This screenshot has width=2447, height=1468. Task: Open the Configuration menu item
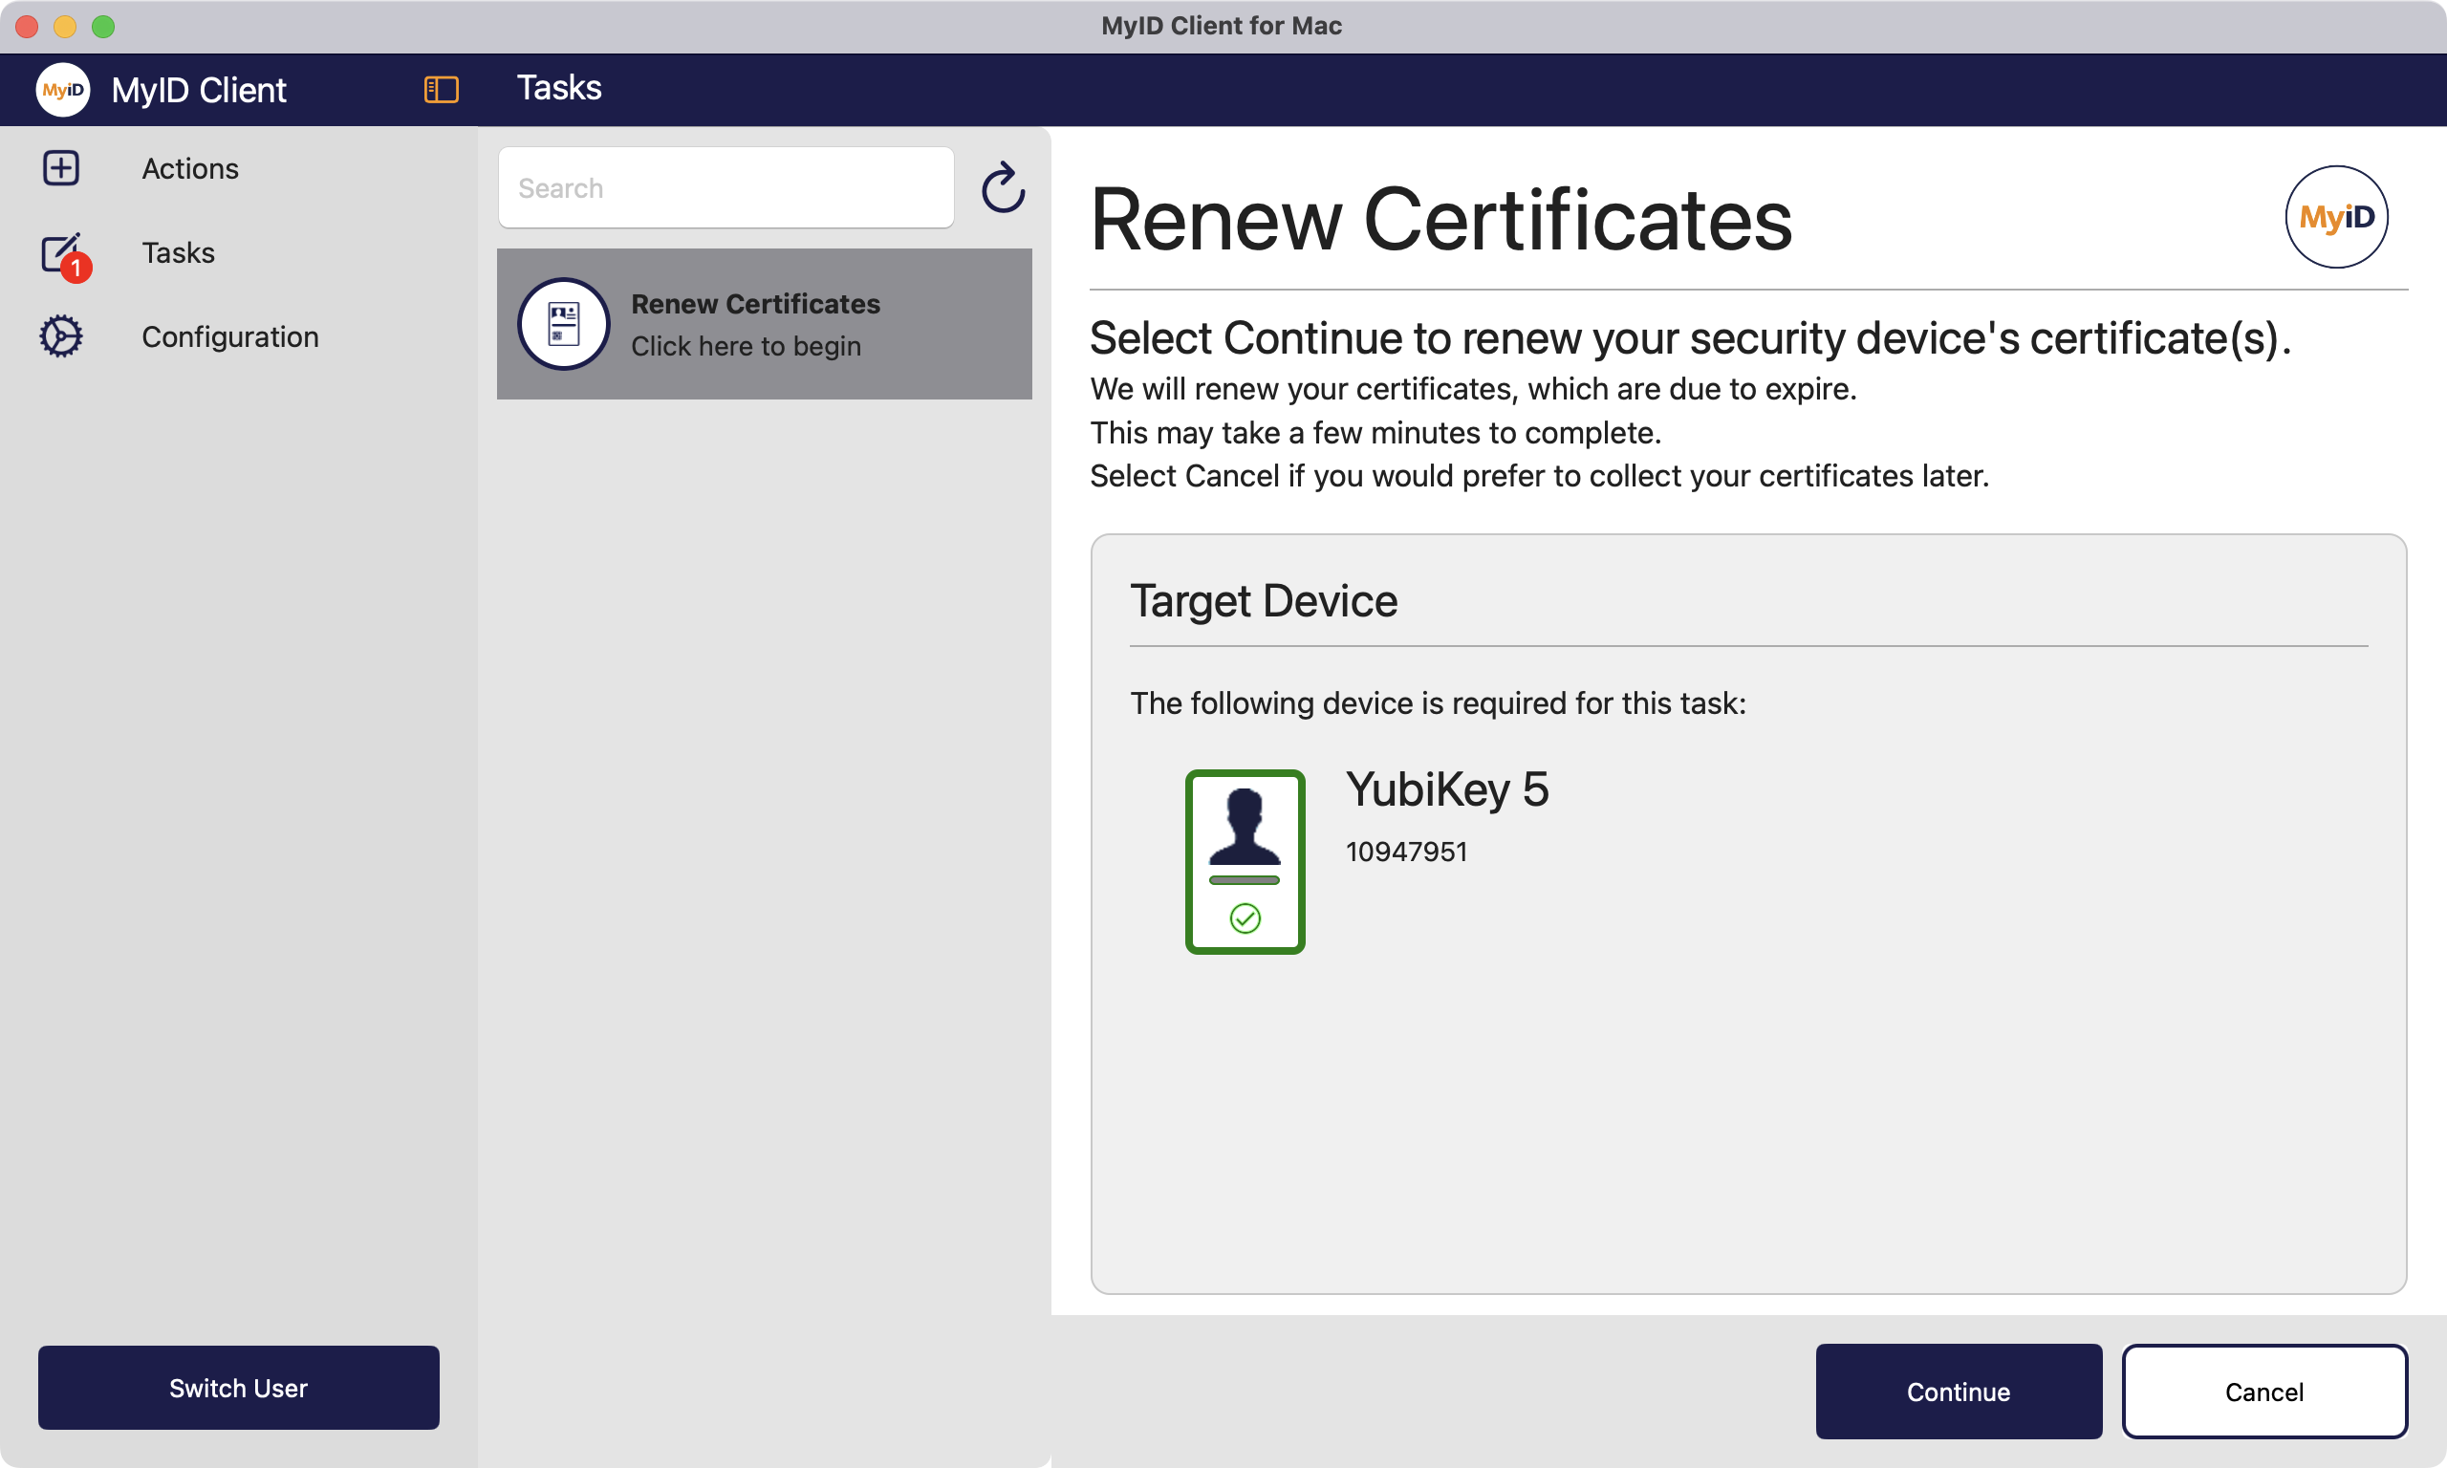coord(230,337)
